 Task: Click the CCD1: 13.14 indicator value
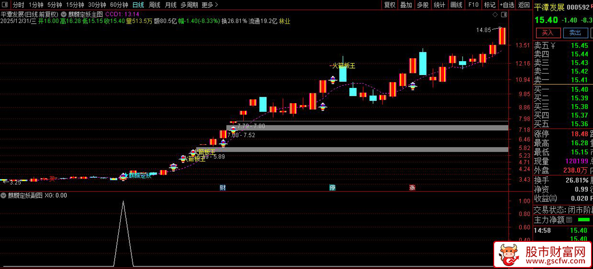coord(123,14)
